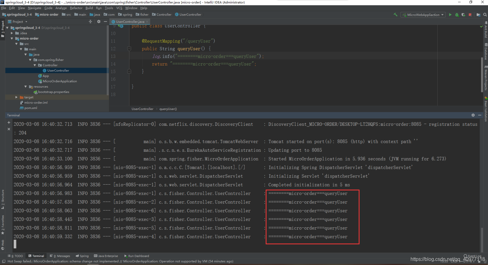488x265 pixels.
Task: Open the Event Log tool window
Action: click(x=472, y=256)
